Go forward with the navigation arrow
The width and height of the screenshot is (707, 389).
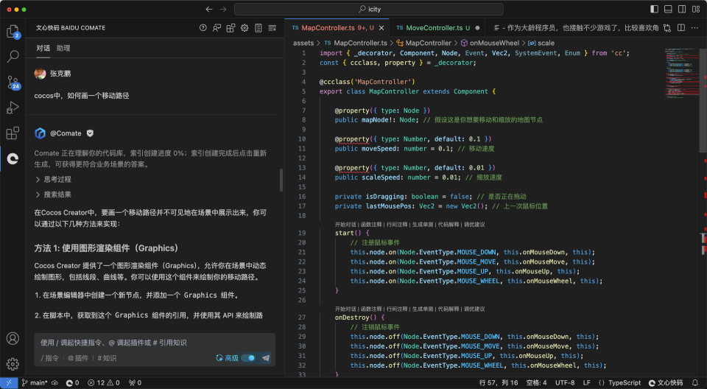point(223,9)
